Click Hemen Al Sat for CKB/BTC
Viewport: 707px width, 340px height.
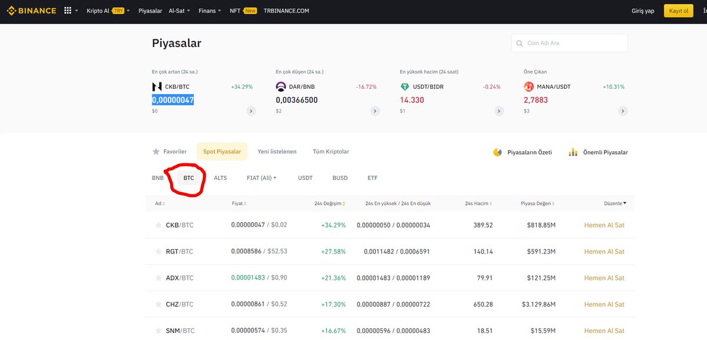604,225
